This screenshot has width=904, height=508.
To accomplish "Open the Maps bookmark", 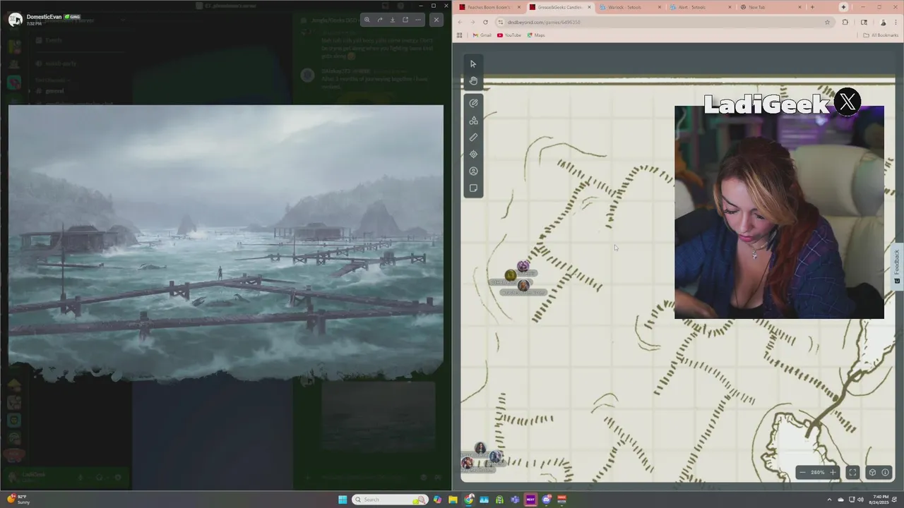I will click(x=537, y=35).
